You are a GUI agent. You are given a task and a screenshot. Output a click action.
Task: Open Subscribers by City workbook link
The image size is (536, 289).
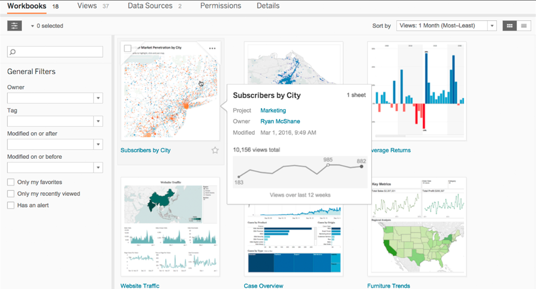(145, 150)
